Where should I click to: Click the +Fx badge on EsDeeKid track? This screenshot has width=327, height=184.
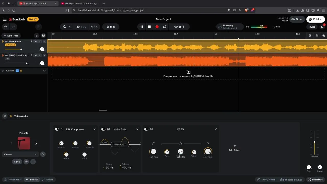7,59
